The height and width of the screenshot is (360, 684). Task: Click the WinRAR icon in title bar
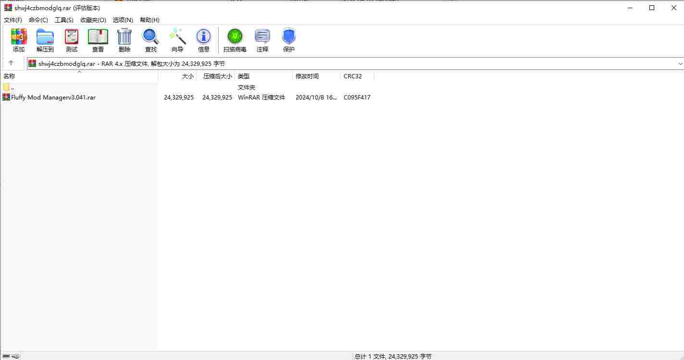8,8
